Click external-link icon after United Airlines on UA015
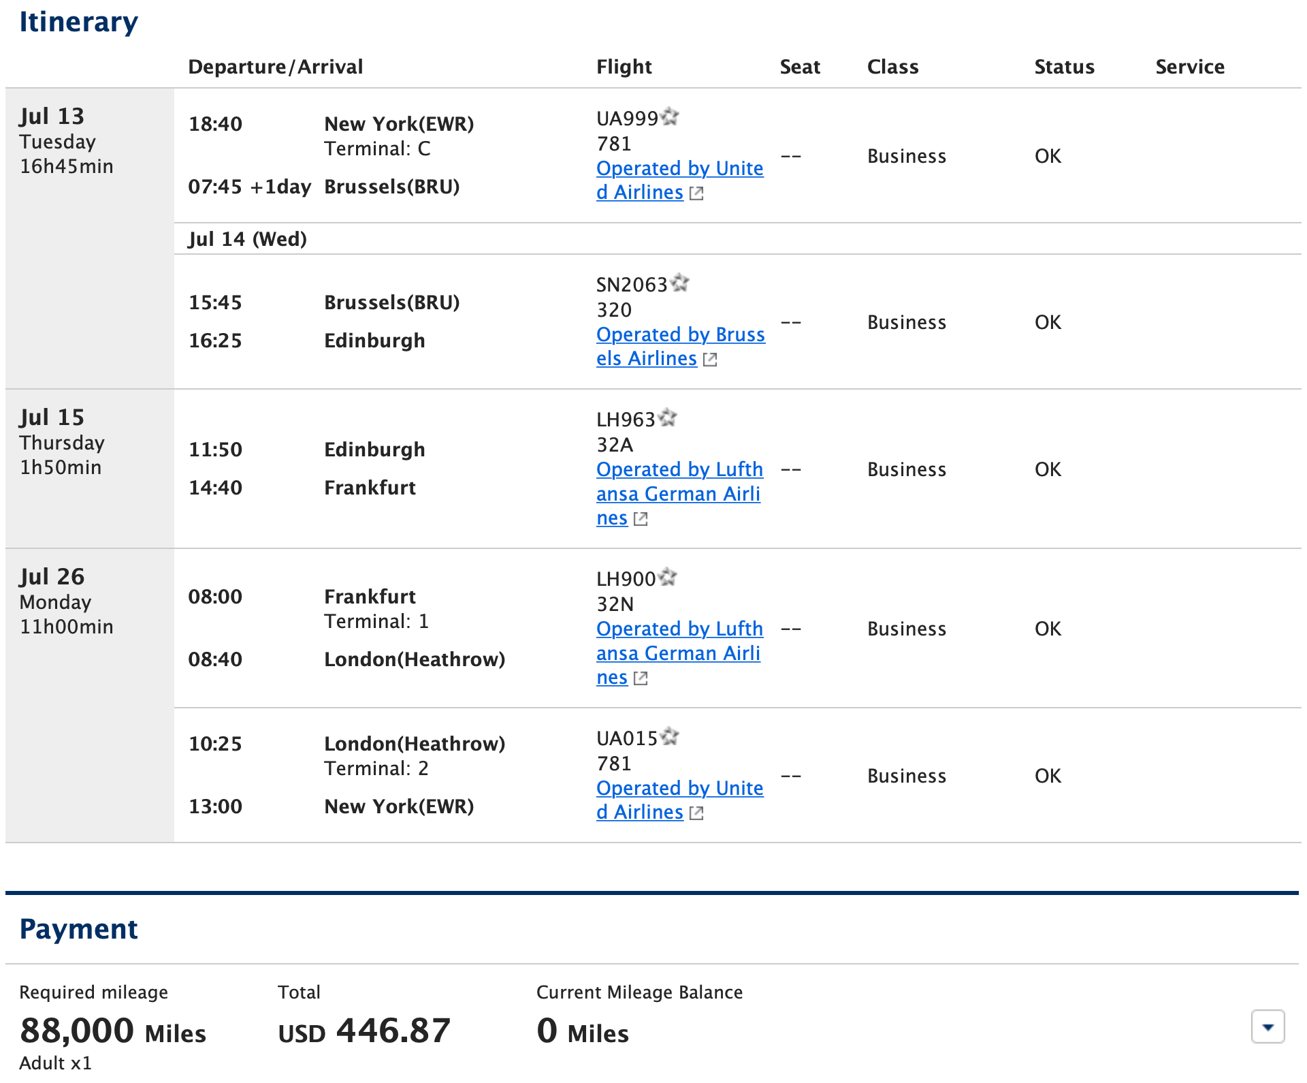This screenshot has width=1307, height=1083. (x=696, y=813)
